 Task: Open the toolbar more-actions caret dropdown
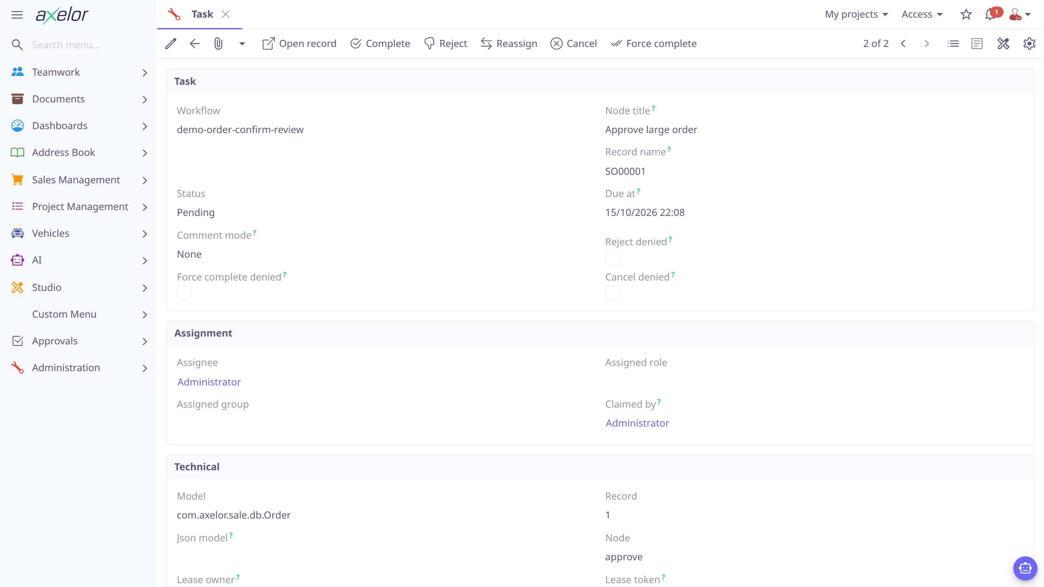(242, 43)
